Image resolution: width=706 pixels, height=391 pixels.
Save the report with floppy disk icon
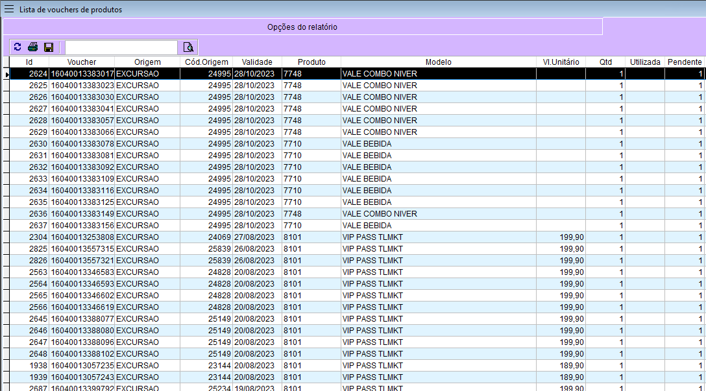click(x=49, y=47)
